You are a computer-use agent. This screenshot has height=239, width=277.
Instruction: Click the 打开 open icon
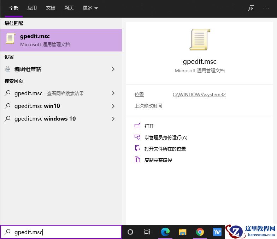tap(137, 125)
